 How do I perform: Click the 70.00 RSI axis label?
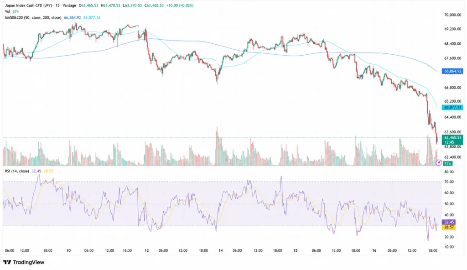[x=449, y=182]
